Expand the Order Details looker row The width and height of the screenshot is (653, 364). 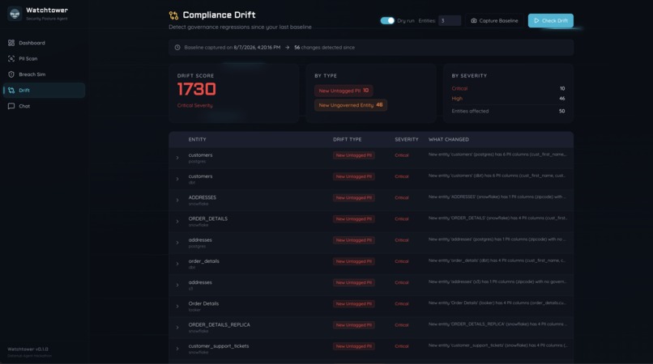[x=177, y=307]
